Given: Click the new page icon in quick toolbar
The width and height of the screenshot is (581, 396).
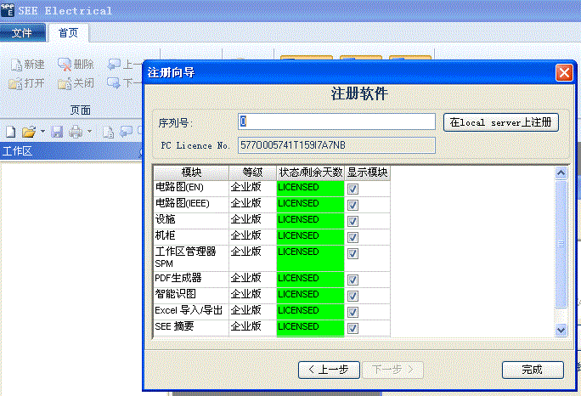Looking at the screenshot, I should pyautogui.click(x=108, y=132).
